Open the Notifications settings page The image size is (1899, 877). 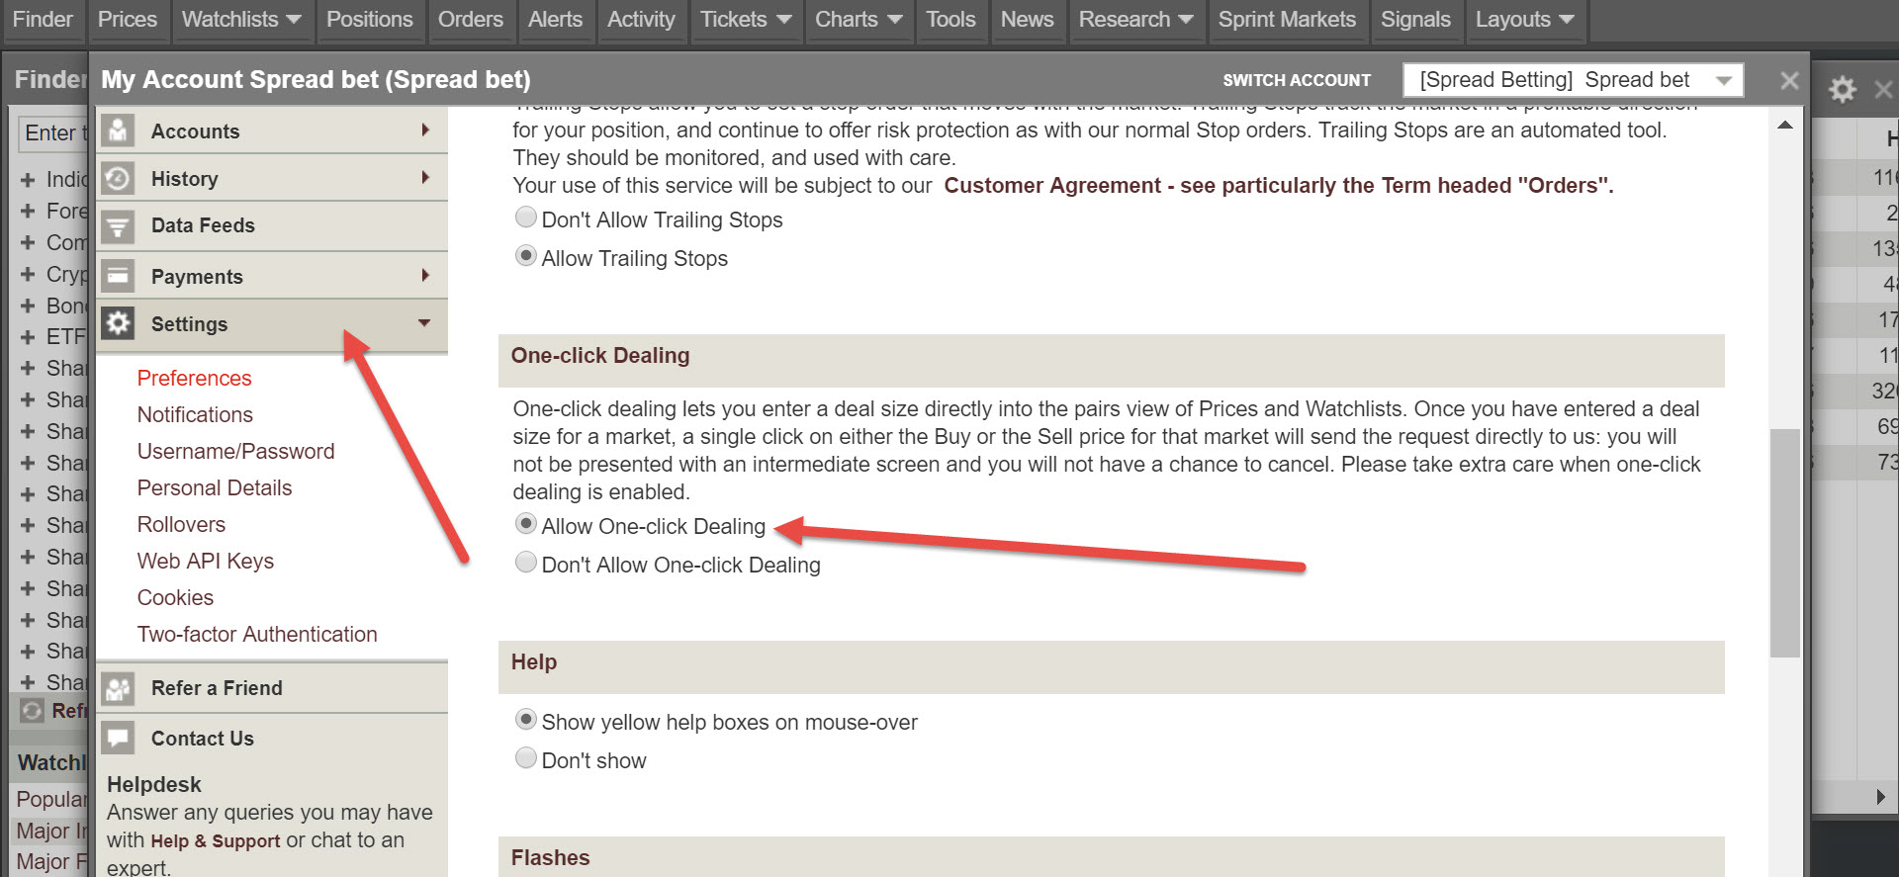[195, 414]
